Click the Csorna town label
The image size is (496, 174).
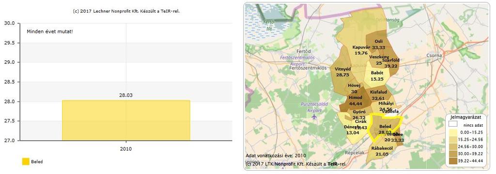point(434,56)
